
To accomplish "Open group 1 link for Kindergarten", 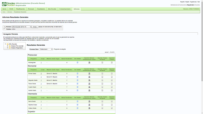I will tap(41, 63).
